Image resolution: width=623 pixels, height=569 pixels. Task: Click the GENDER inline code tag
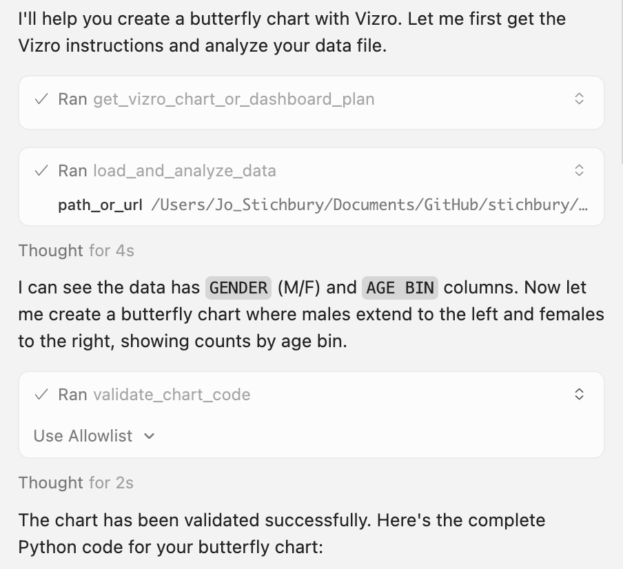tap(238, 287)
